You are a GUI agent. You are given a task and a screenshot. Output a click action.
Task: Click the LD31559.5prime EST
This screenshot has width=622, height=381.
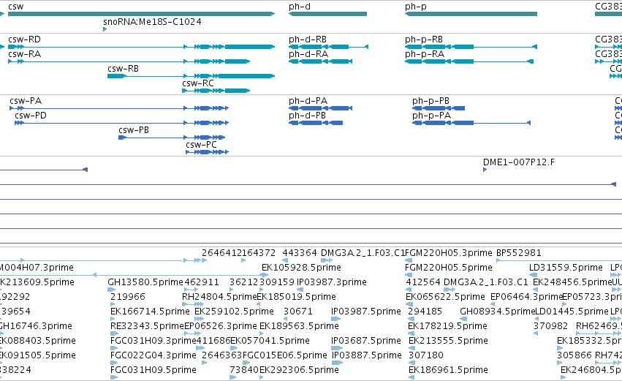[566, 268]
